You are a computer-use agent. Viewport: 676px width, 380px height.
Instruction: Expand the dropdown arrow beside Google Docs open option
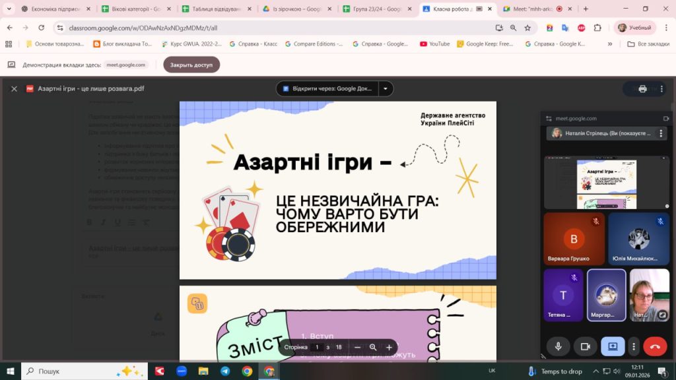[x=386, y=88]
